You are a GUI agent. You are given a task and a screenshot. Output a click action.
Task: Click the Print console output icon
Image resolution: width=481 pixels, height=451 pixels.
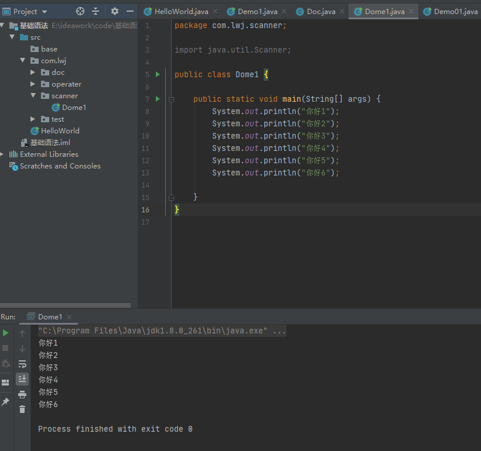click(22, 394)
